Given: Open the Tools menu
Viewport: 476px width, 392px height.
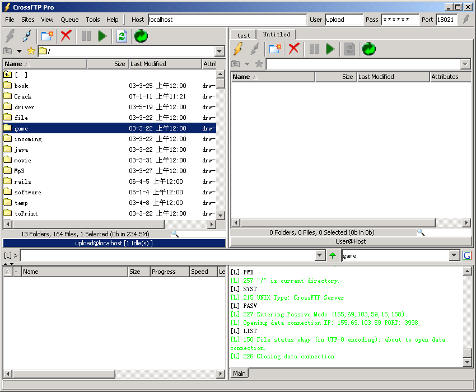Looking at the screenshot, I should [x=92, y=20].
